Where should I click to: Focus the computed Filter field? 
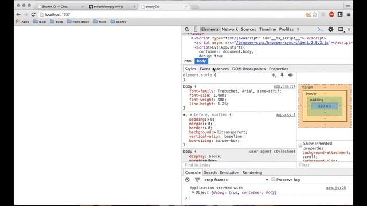pos(325,165)
